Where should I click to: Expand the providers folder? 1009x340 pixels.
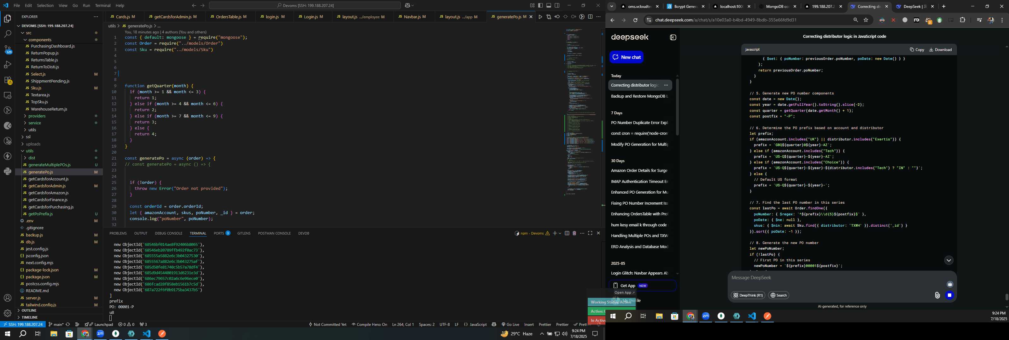37,116
